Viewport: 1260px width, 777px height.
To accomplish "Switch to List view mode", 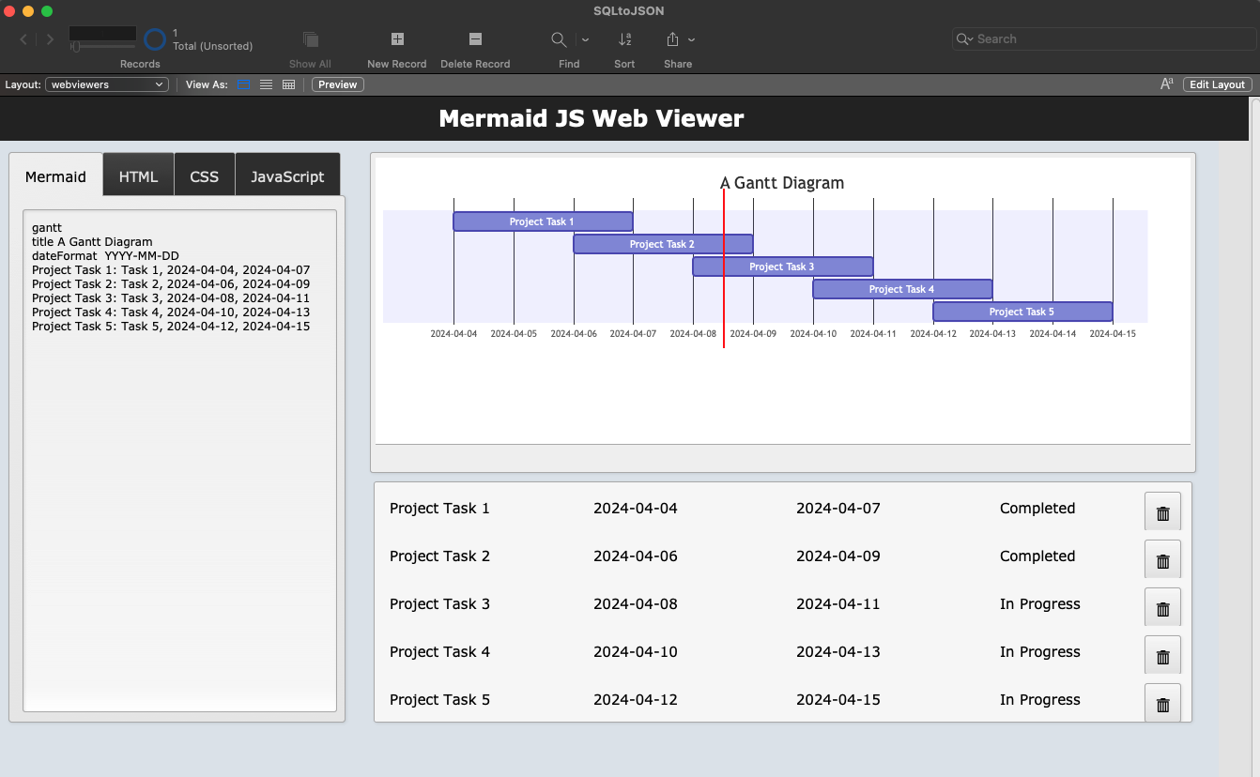I will pos(267,84).
